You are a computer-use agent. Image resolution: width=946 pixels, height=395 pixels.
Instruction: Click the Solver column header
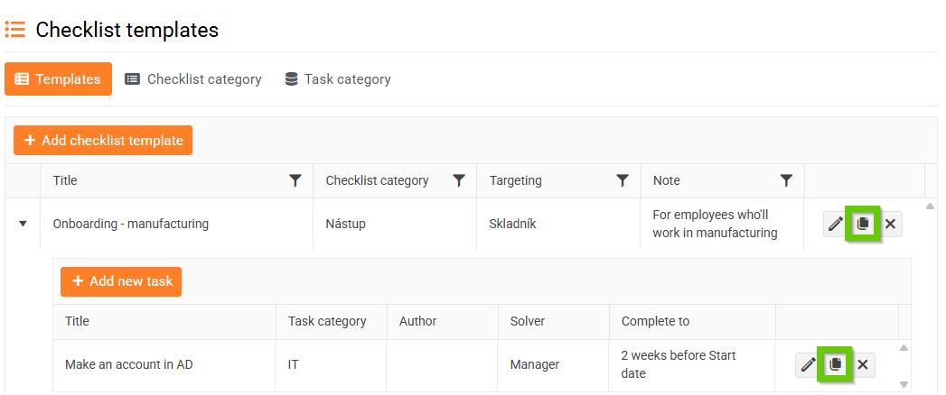[x=527, y=321]
